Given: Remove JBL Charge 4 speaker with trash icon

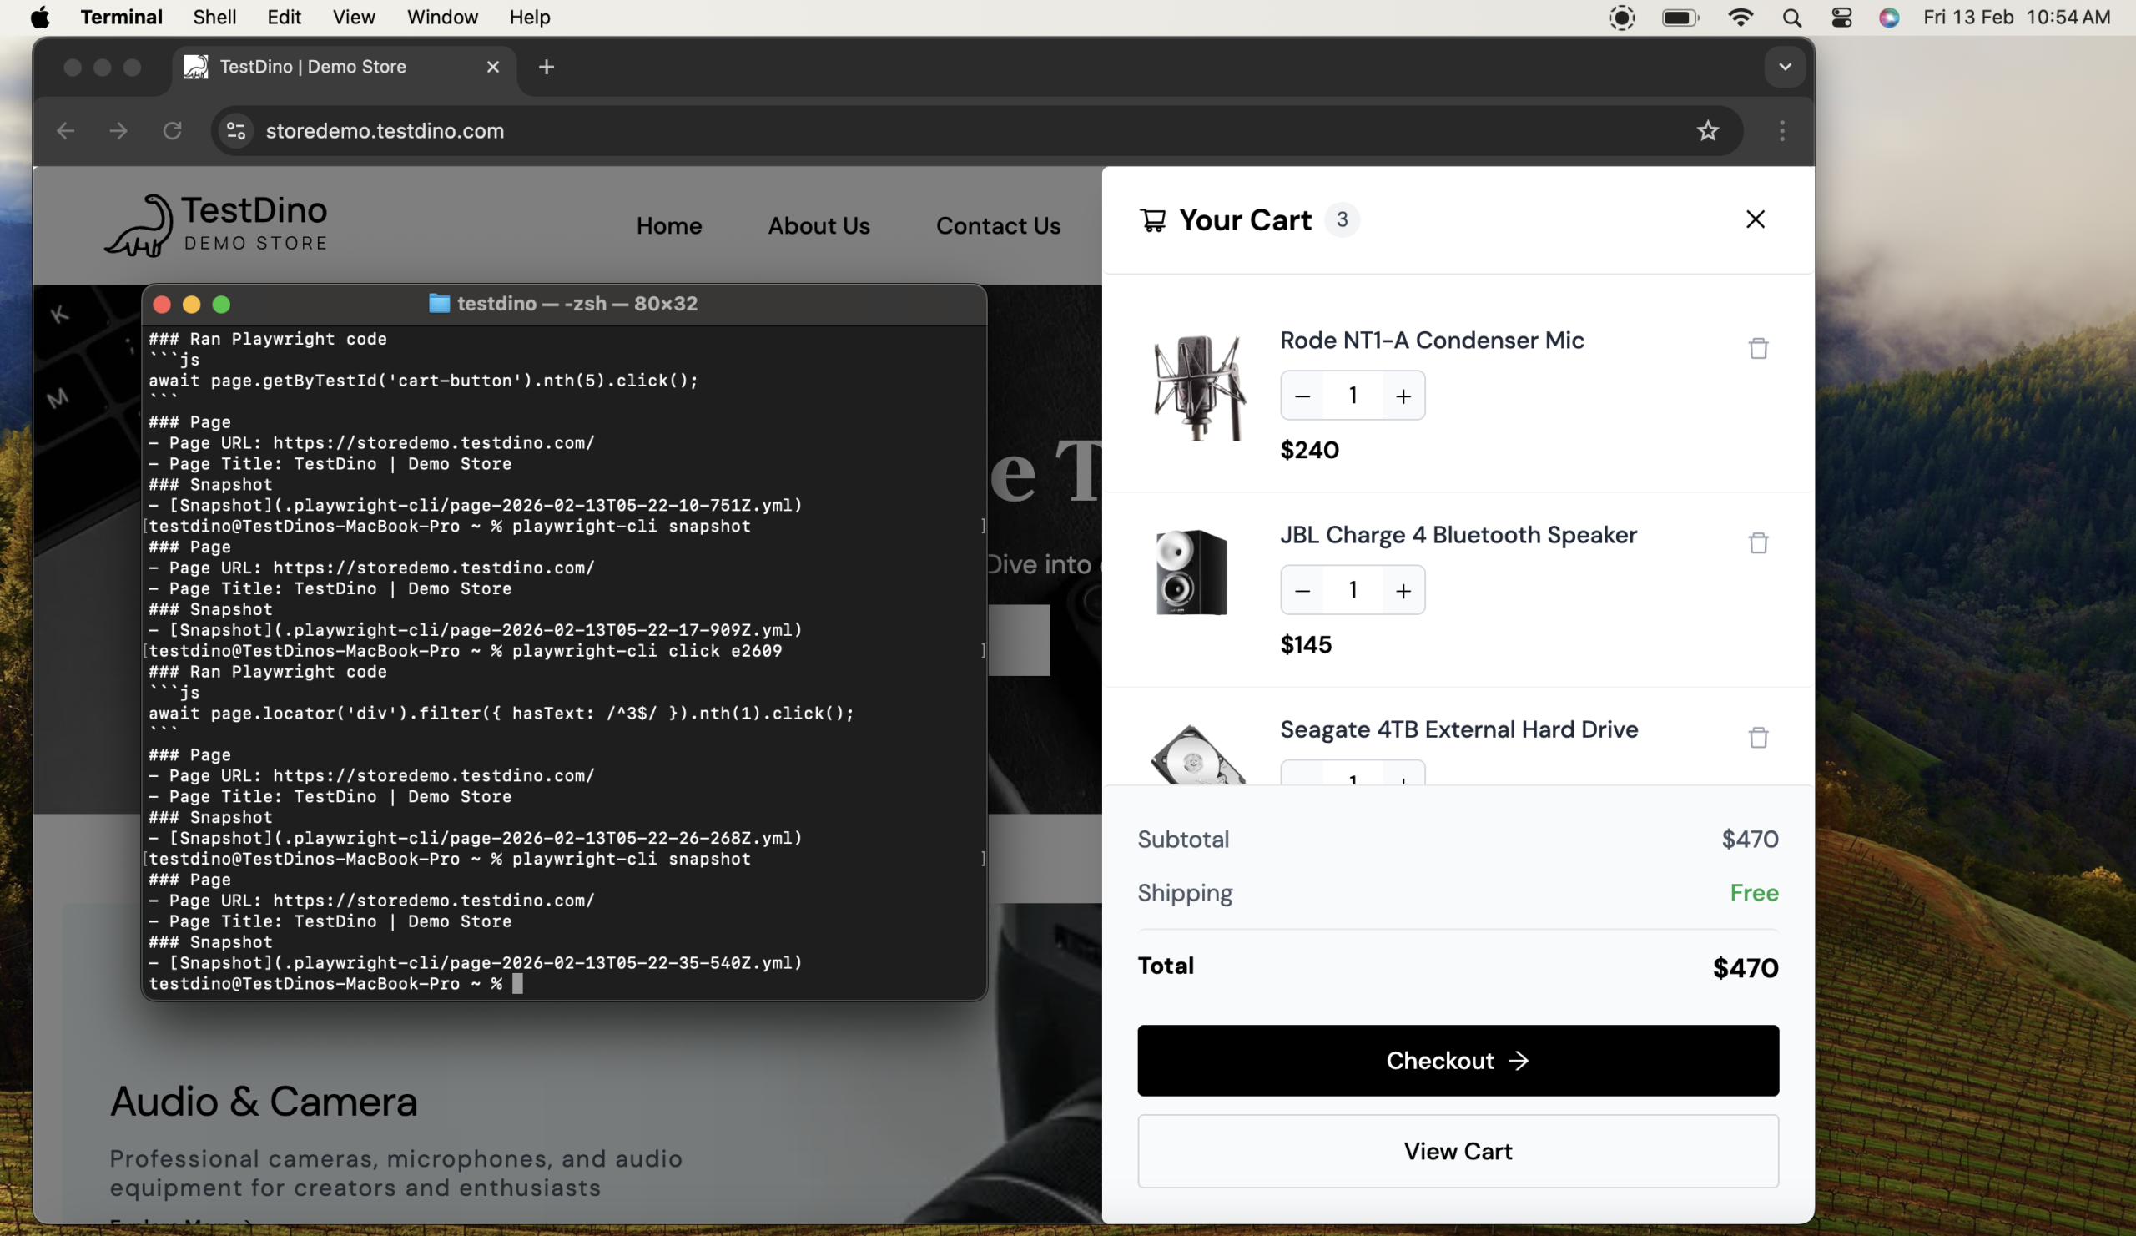Looking at the screenshot, I should pos(1758,542).
